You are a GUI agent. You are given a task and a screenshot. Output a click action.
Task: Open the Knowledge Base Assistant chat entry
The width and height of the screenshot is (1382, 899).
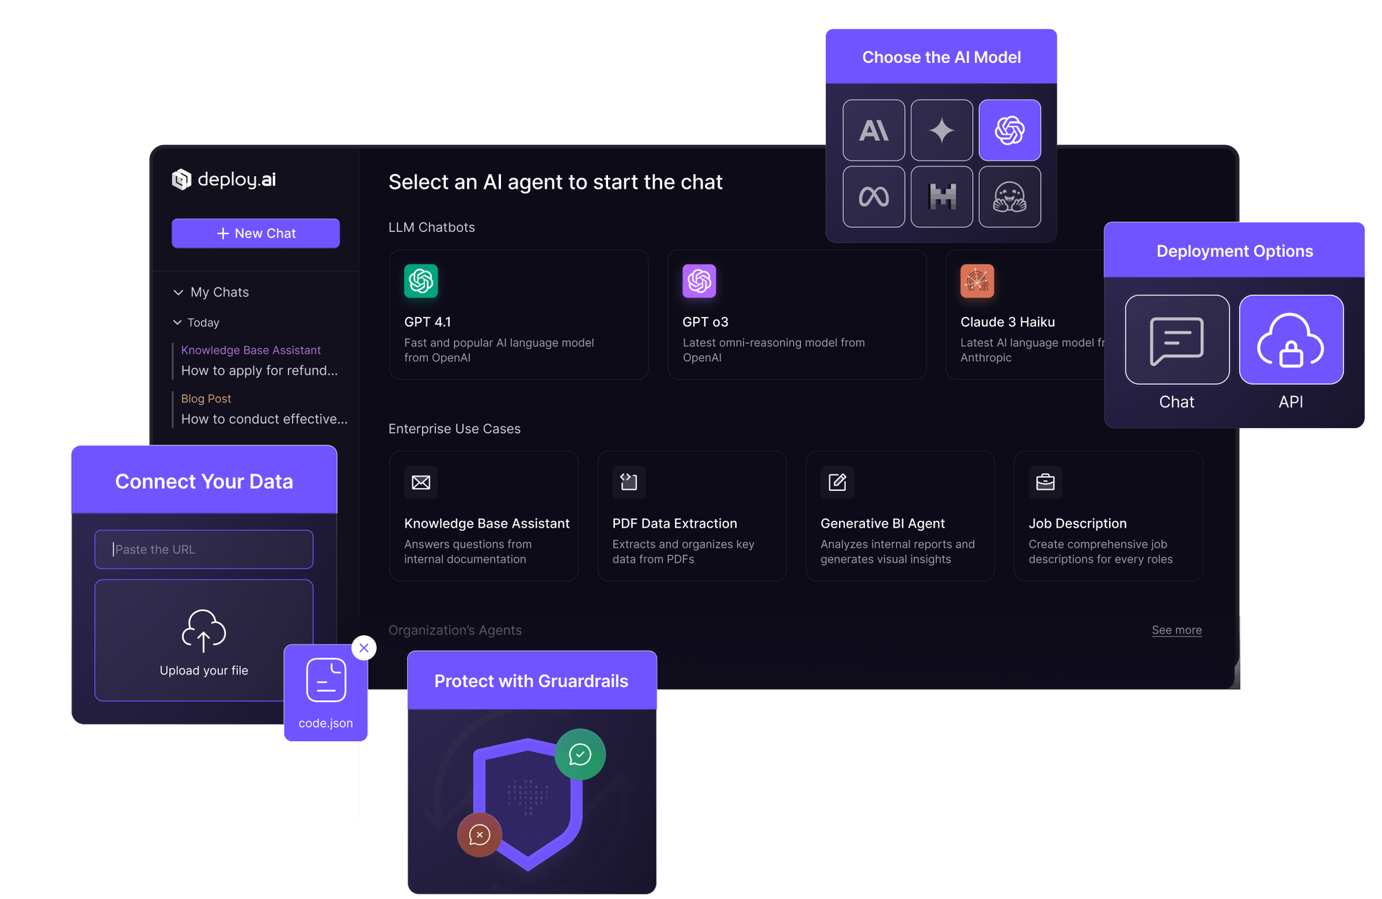point(251,349)
